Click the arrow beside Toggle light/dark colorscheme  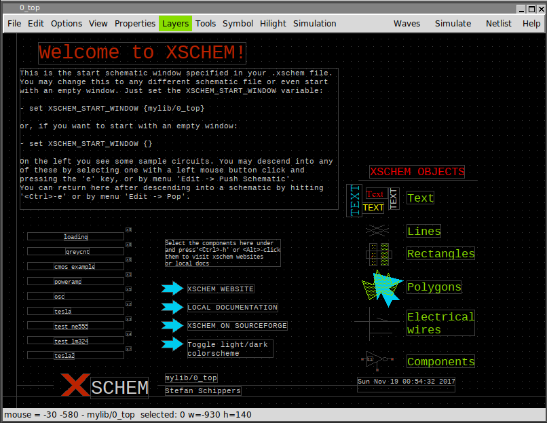pyautogui.click(x=172, y=344)
